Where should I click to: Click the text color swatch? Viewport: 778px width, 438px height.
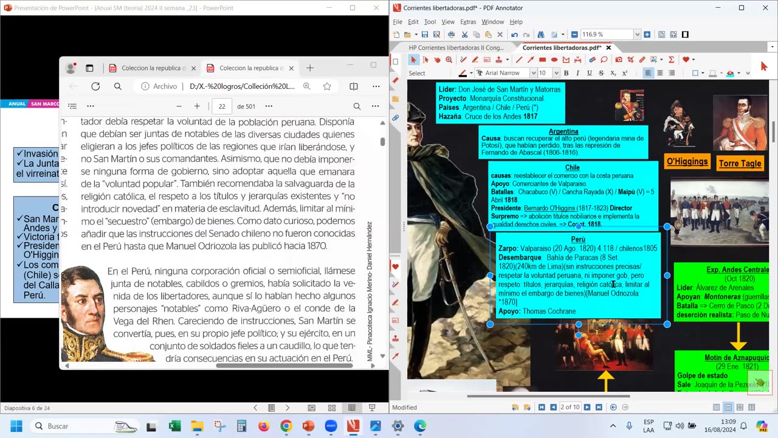pos(463,73)
